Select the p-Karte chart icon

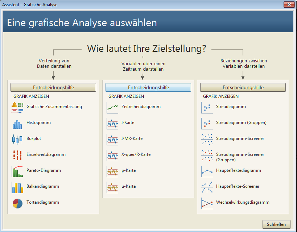[x=112, y=171]
